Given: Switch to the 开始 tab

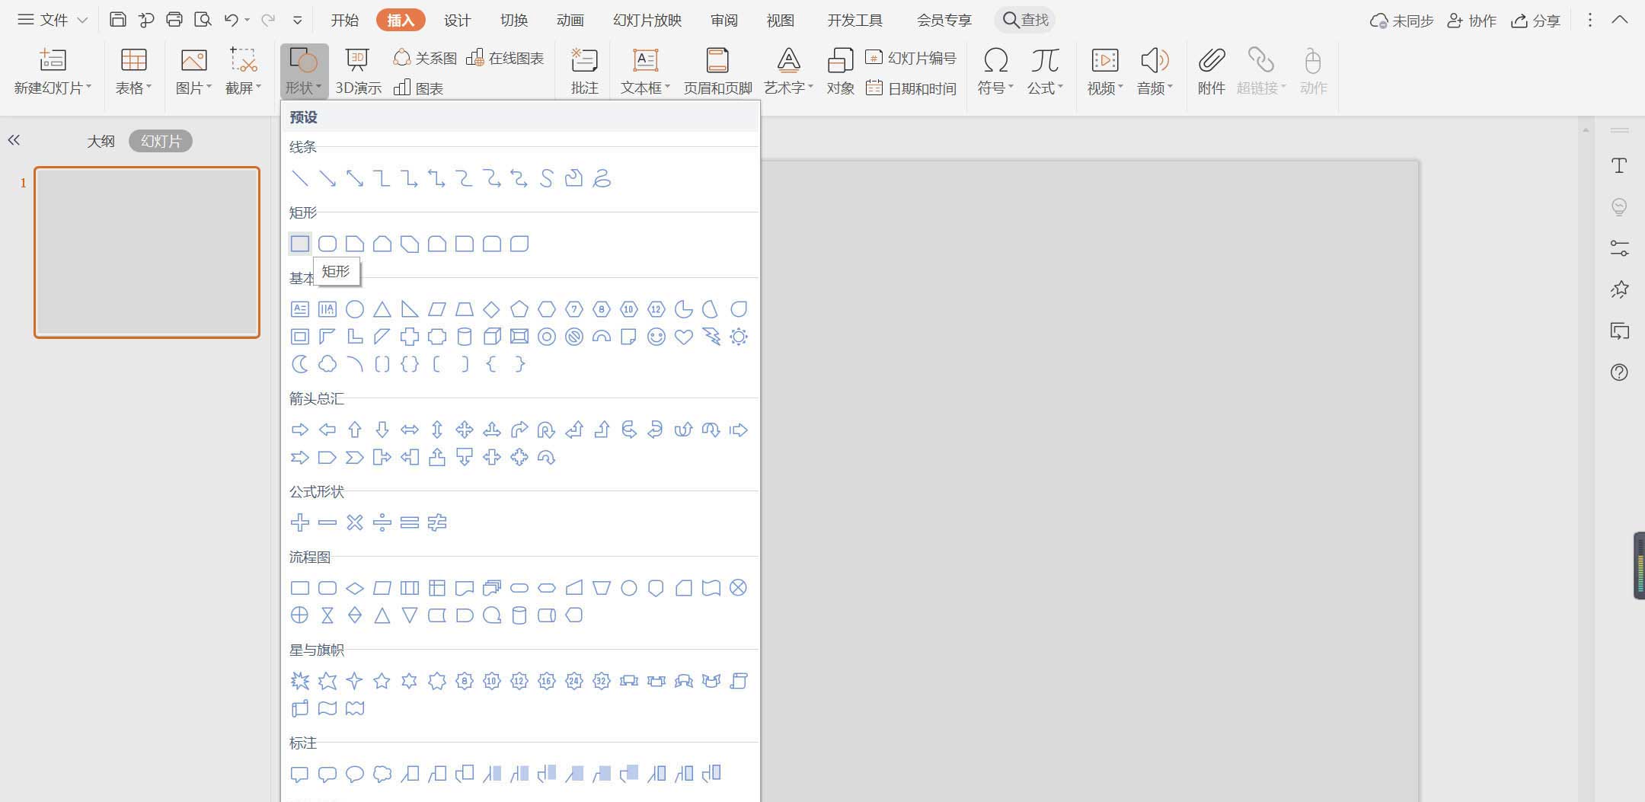Looking at the screenshot, I should point(345,20).
